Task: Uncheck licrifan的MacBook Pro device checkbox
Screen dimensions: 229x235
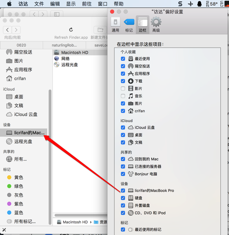Action: pos(123,191)
